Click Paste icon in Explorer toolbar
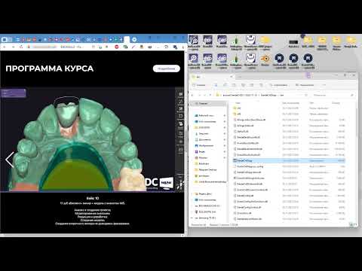The height and width of the screenshot is (271, 362). (234, 85)
